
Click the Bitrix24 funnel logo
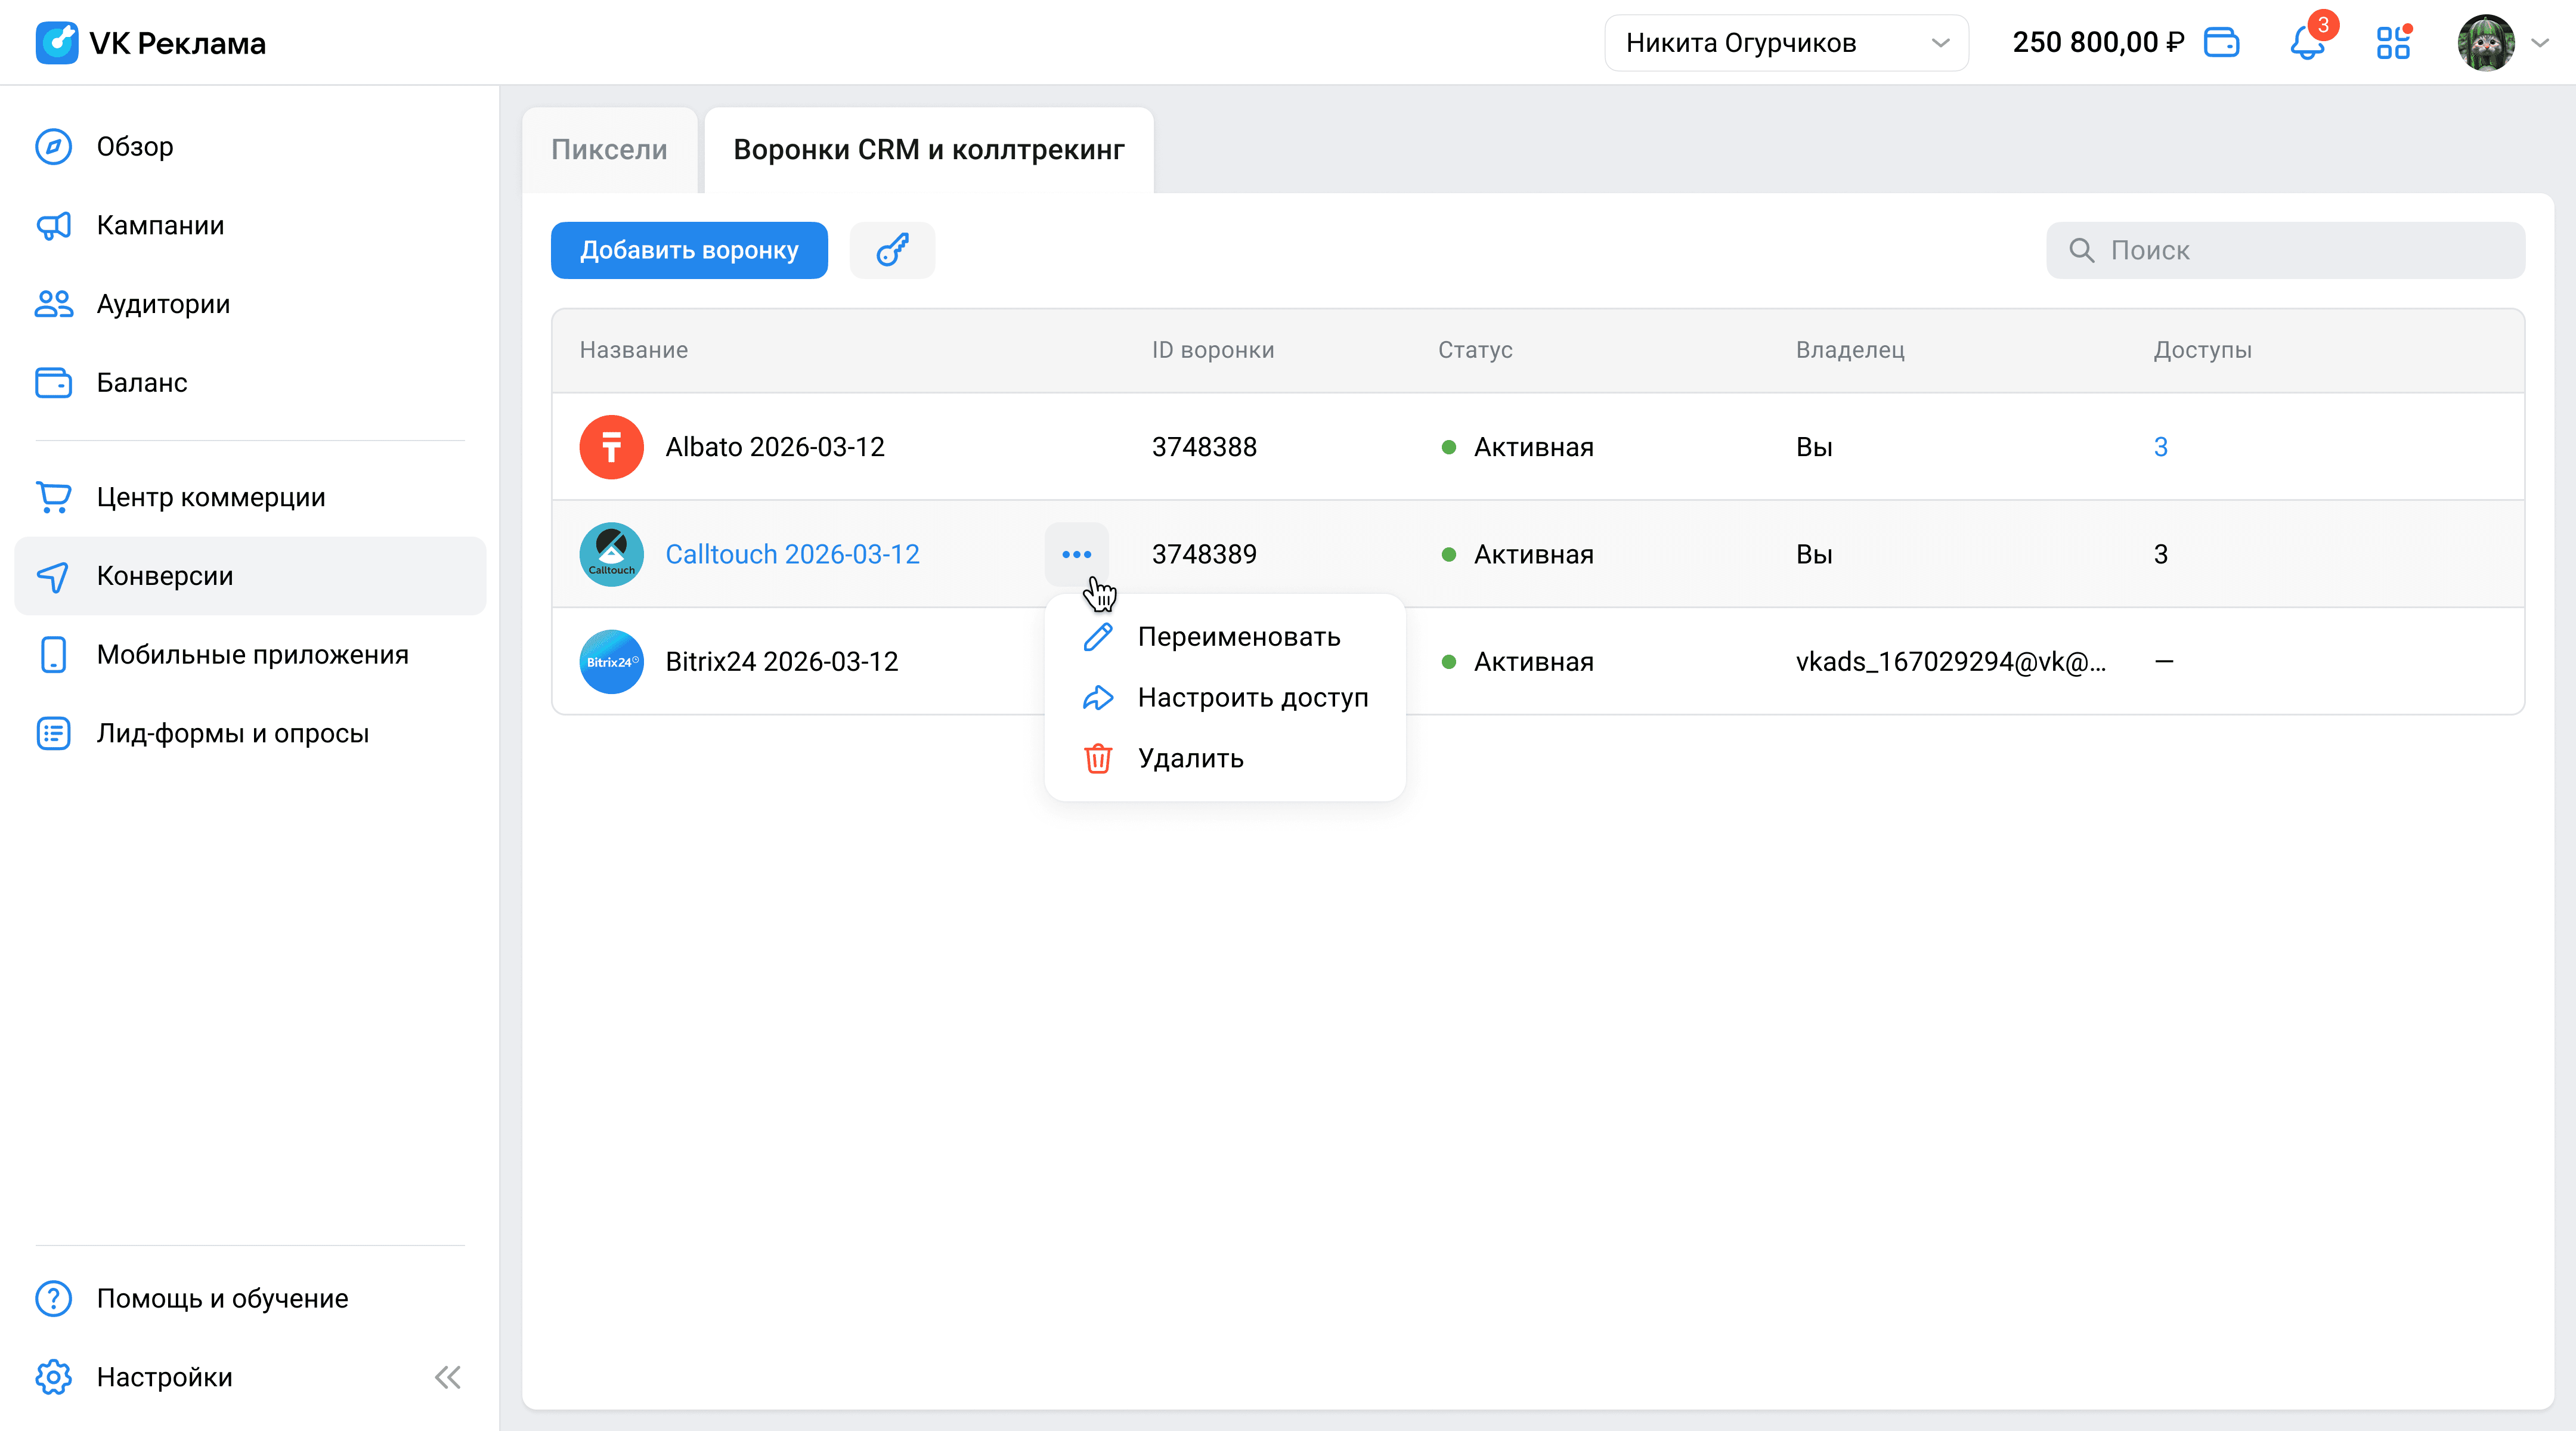611,662
